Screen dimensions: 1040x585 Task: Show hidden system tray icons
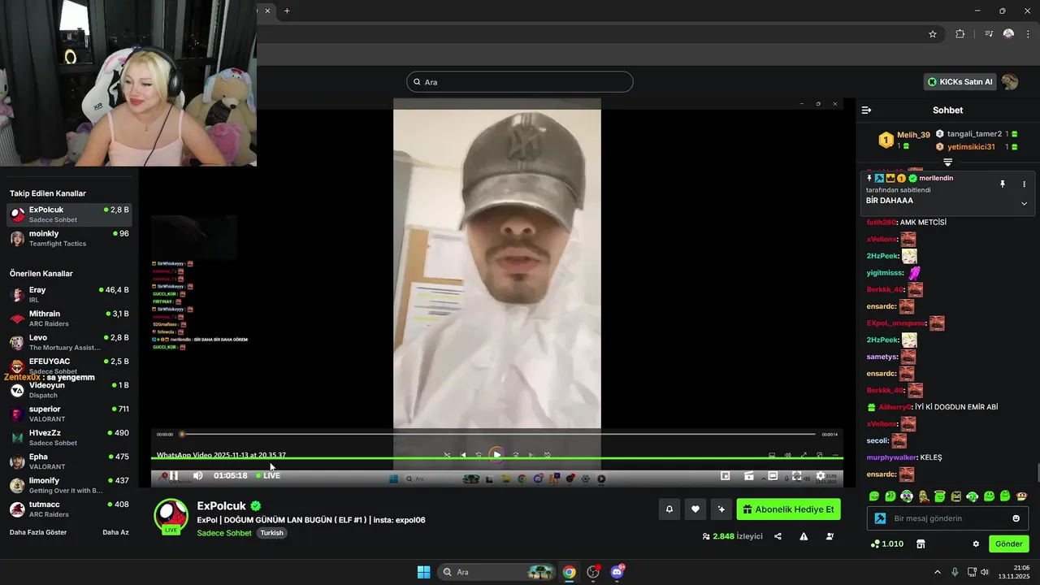(937, 572)
